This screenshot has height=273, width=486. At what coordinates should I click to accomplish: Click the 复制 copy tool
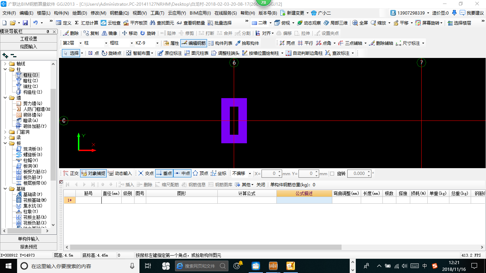[x=91, y=33]
